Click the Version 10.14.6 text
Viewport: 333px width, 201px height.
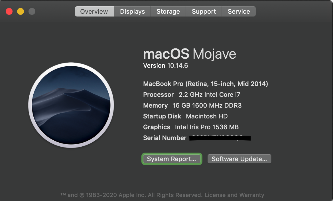click(166, 66)
